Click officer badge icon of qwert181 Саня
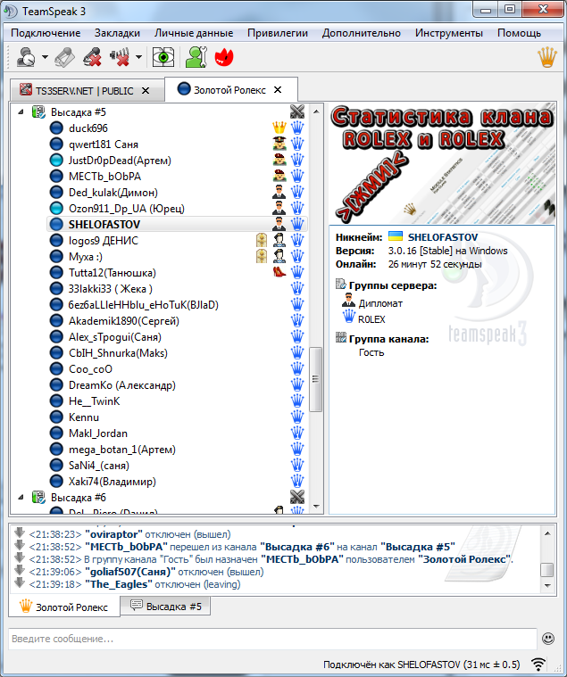 (279, 144)
